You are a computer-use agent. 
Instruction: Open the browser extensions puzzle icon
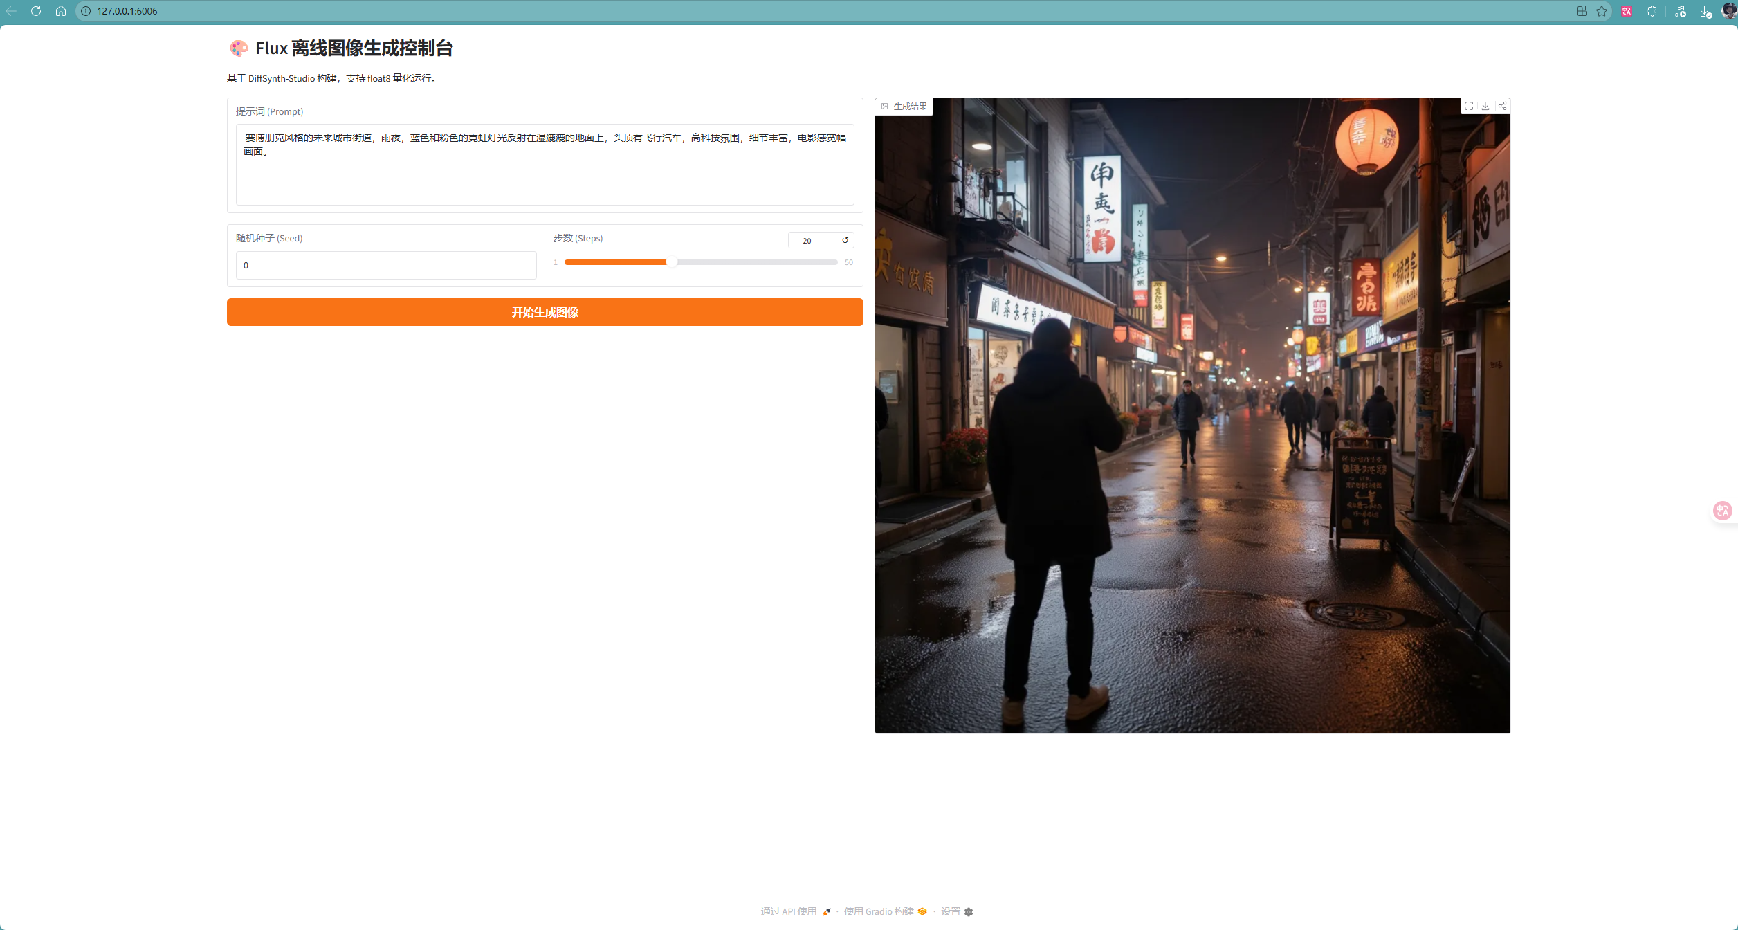tap(1652, 11)
